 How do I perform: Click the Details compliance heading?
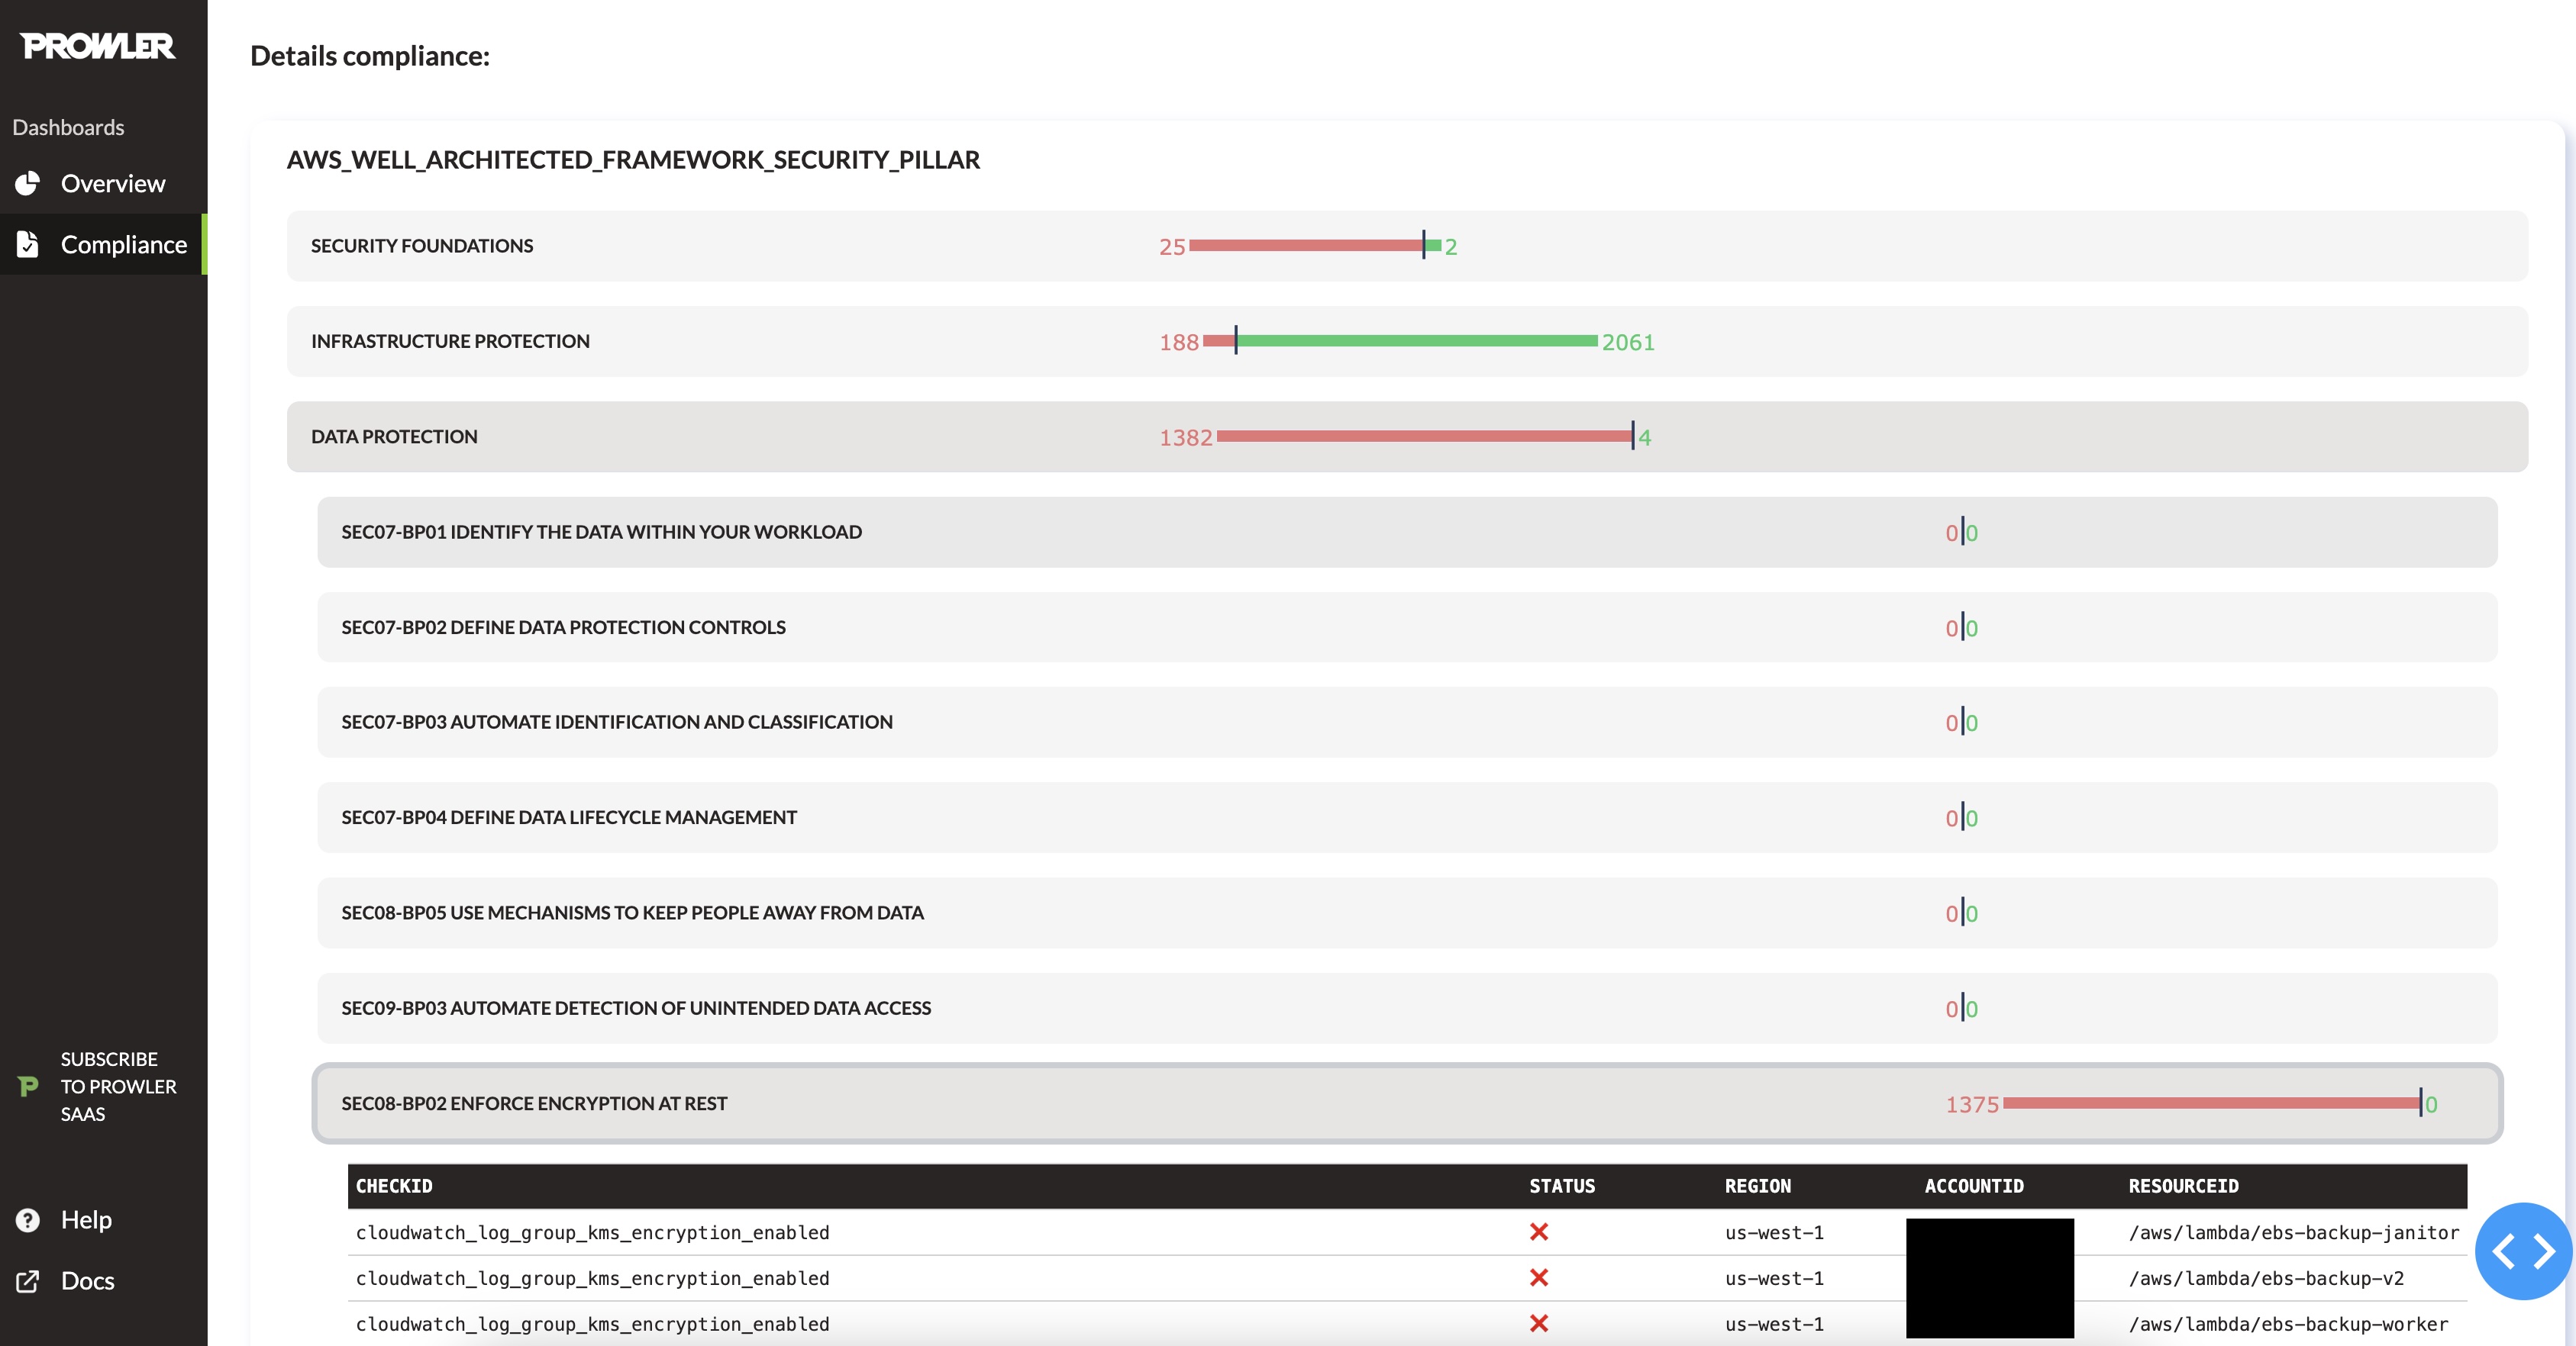tap(370, 56)
